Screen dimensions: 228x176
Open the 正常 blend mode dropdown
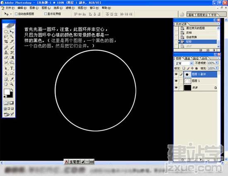(184, 64)
